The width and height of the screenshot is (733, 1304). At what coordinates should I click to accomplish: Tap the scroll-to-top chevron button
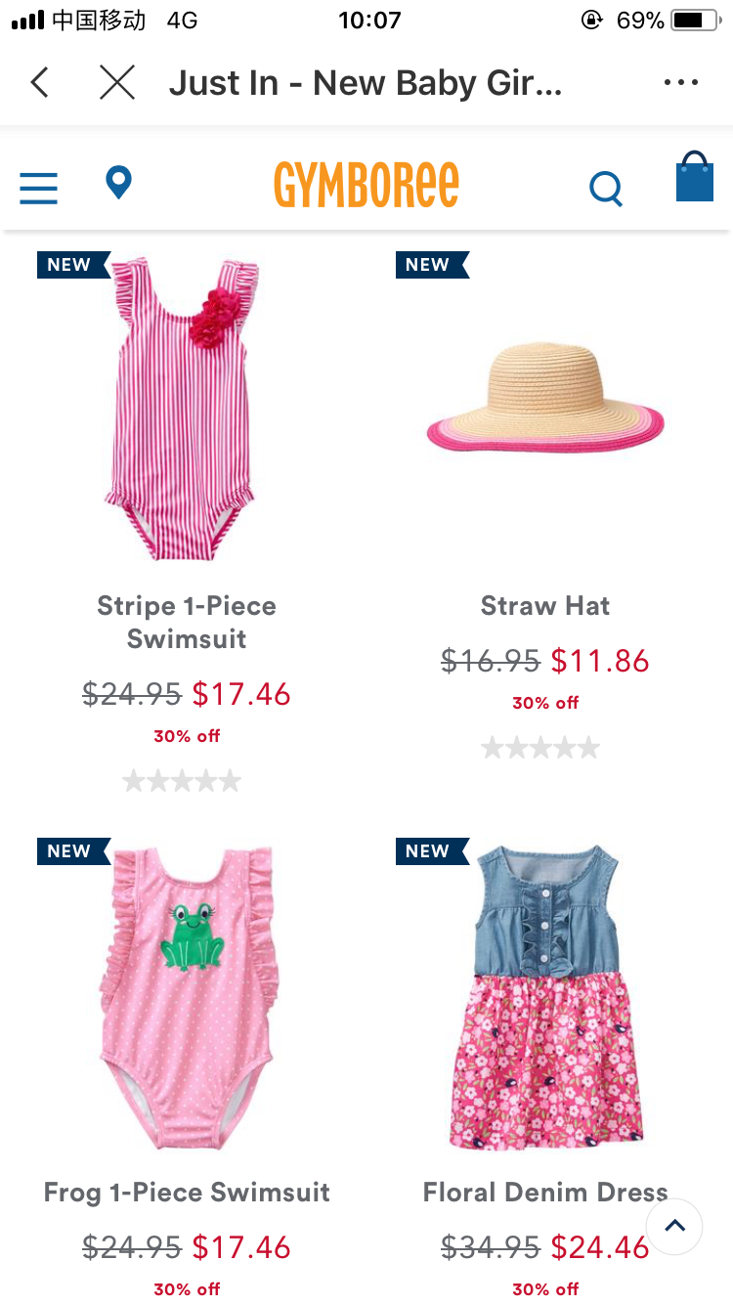tap(674, 1226)
